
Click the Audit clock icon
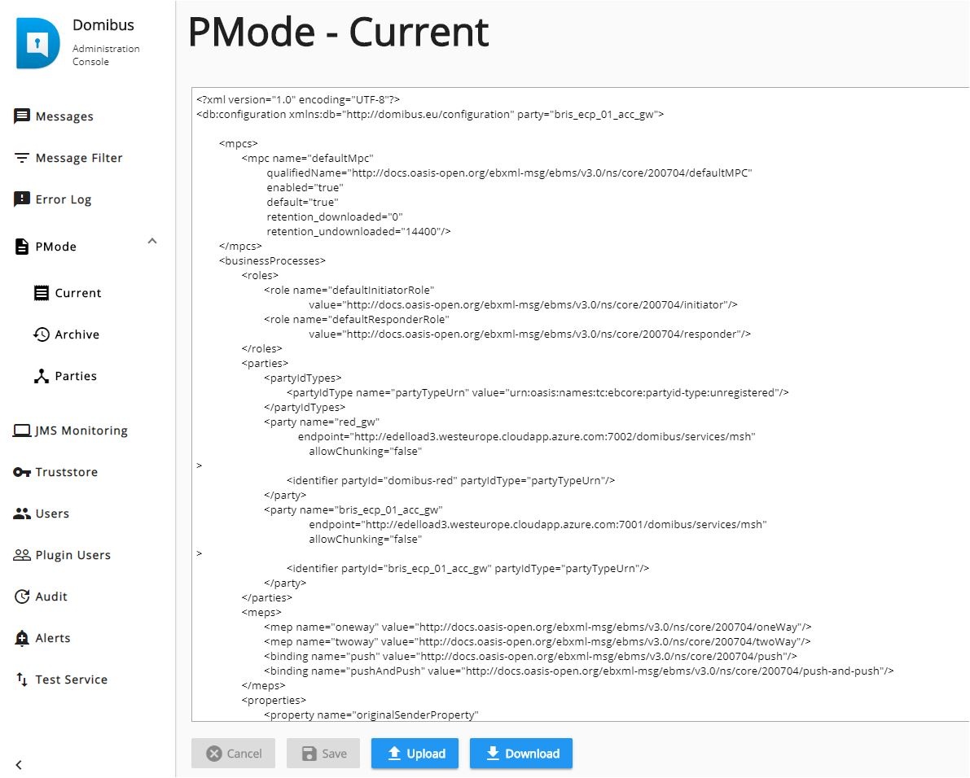[22, 597]
